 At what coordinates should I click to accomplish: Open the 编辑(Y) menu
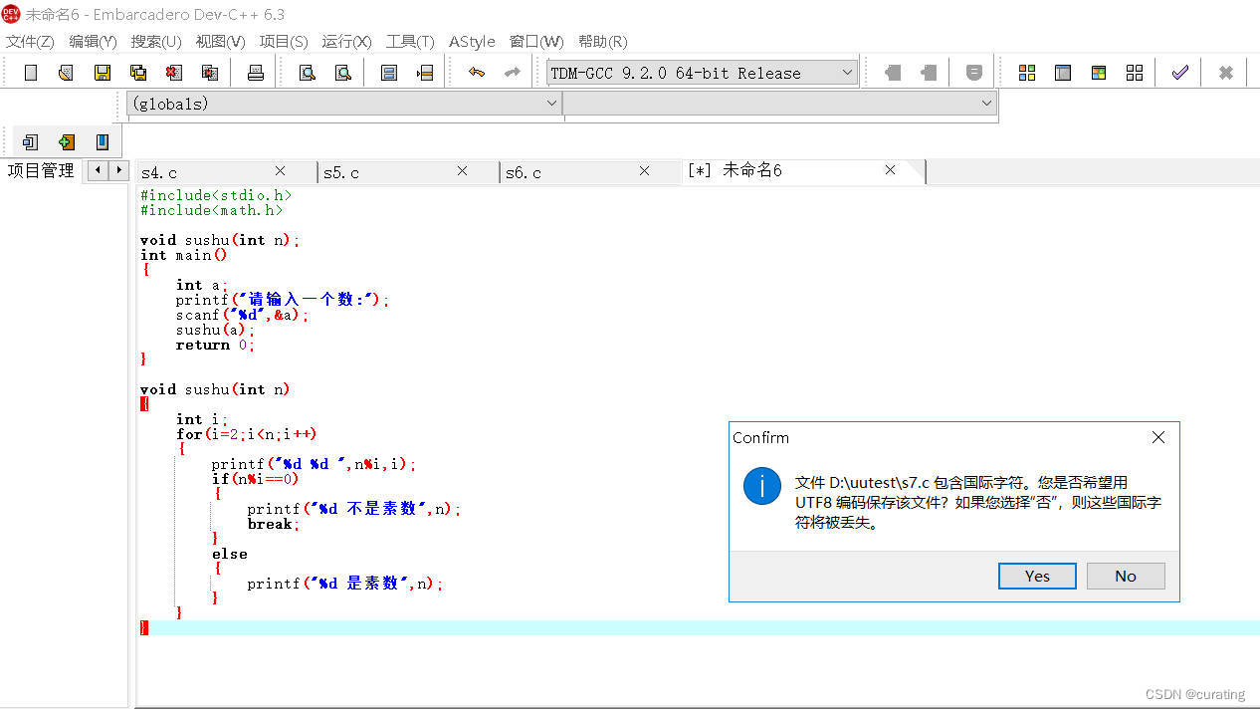click(93, 42)
